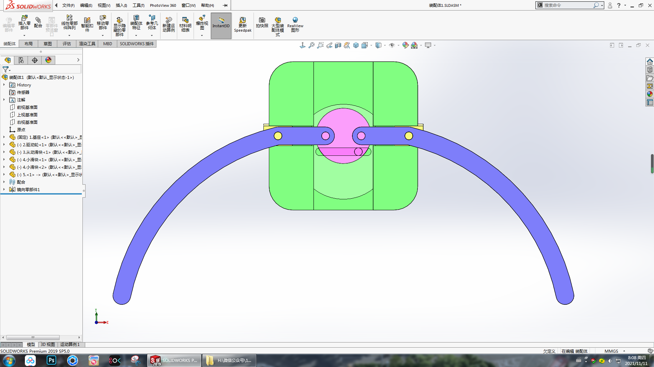The height and width of the screenshot is (367, 654).
Task: Open SOLIDWORKS 插件 ribbon tab
Action: [x=137, y=44]
